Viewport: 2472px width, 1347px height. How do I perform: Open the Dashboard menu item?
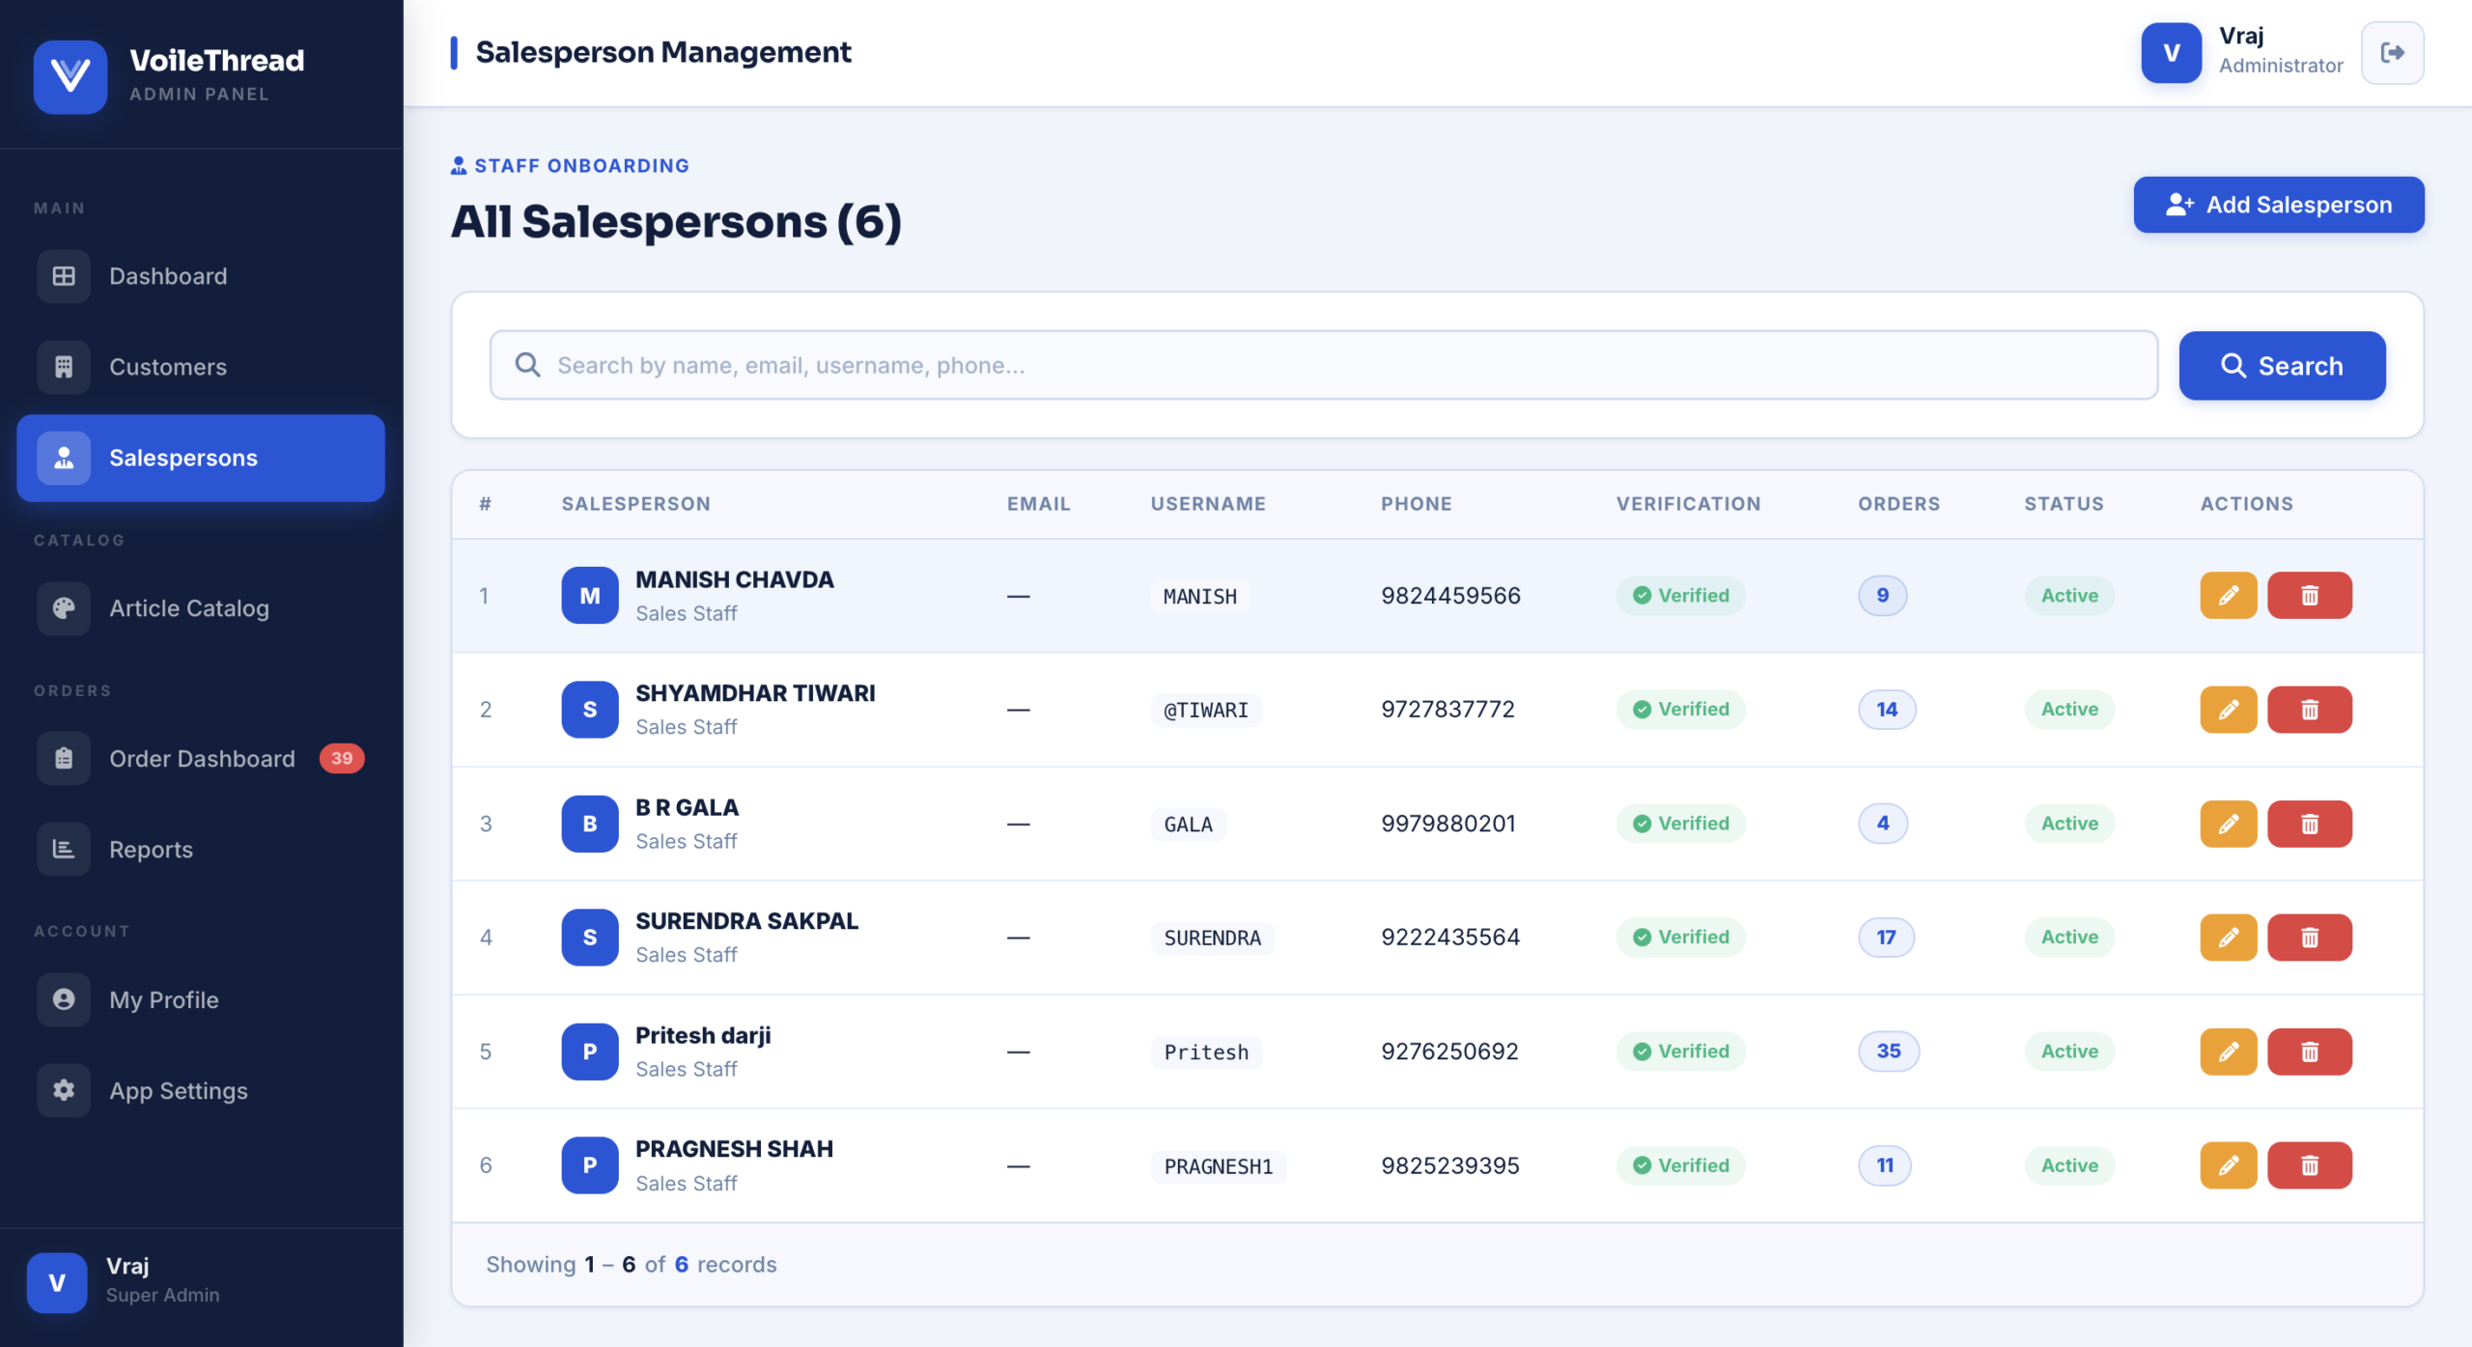pyautogui.click(x=167, y=276)
